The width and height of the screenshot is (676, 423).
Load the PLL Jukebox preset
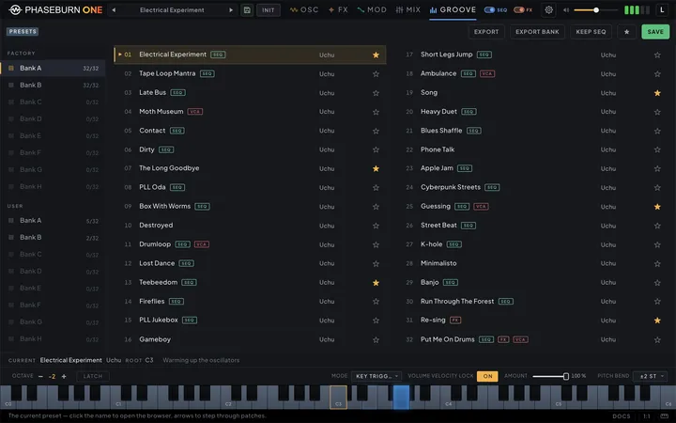point(250,320)
